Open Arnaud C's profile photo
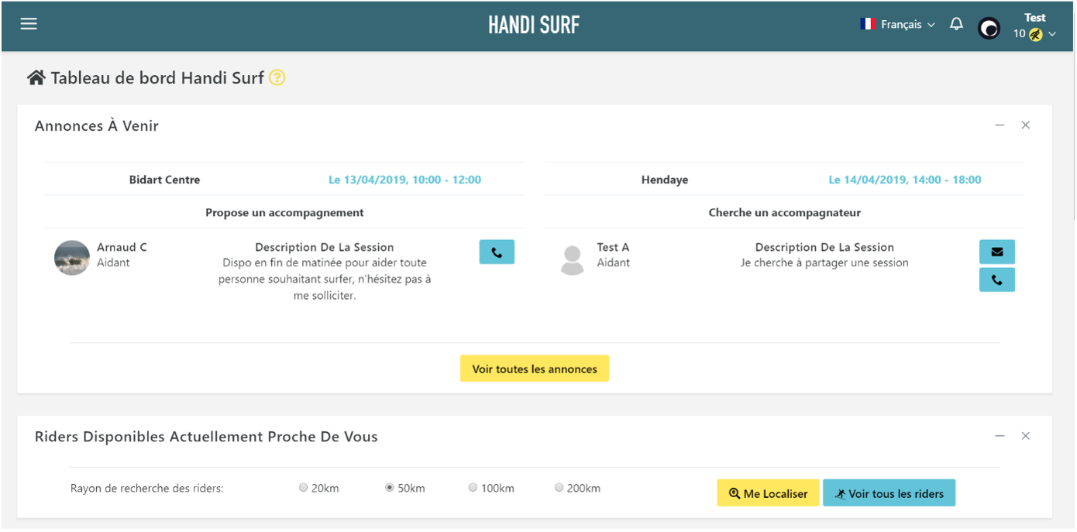The width and height of the screenshot is (1077, 532). (72, 257)
